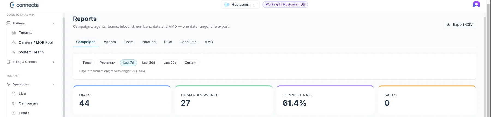
Task: Open System Health page
Action: (31, 52)
